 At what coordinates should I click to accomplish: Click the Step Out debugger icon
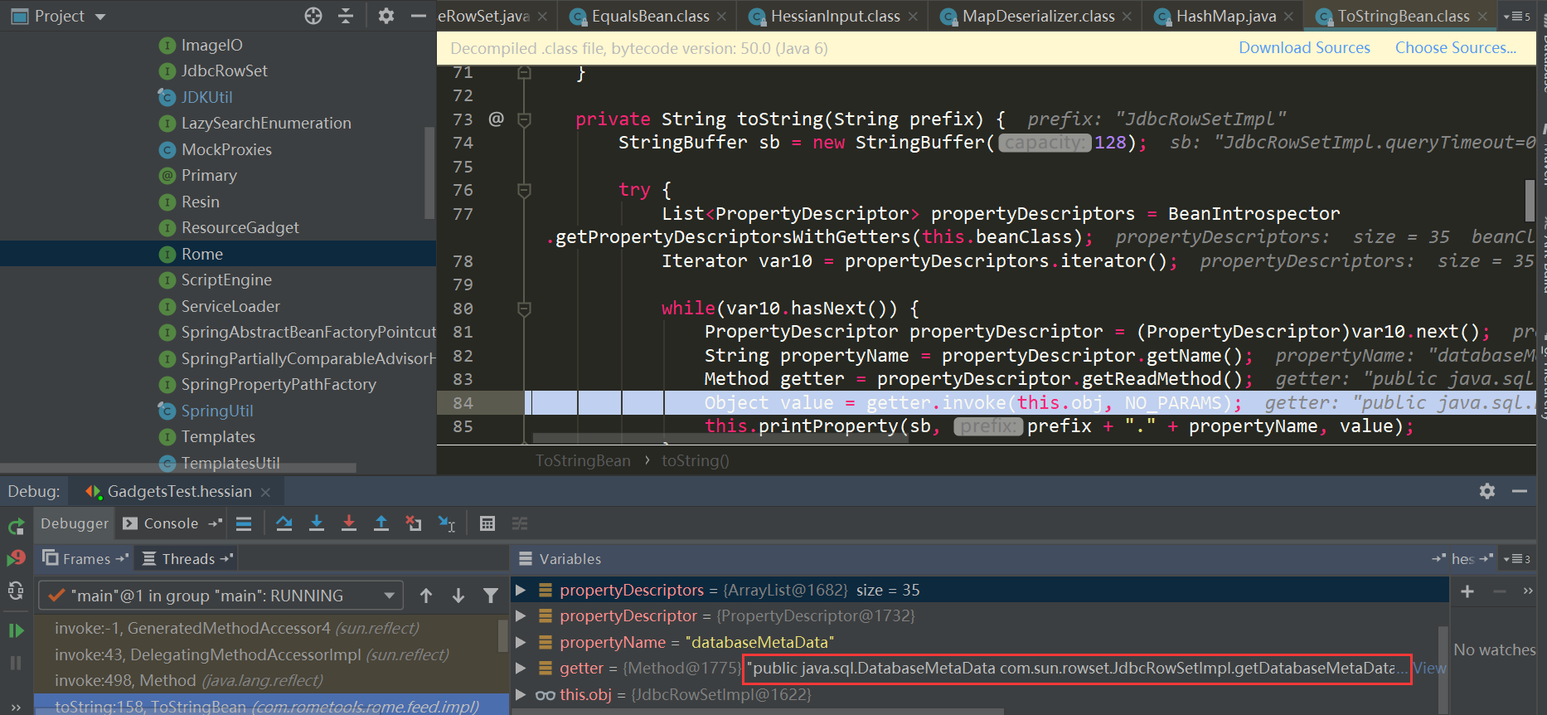click(381, 523)
